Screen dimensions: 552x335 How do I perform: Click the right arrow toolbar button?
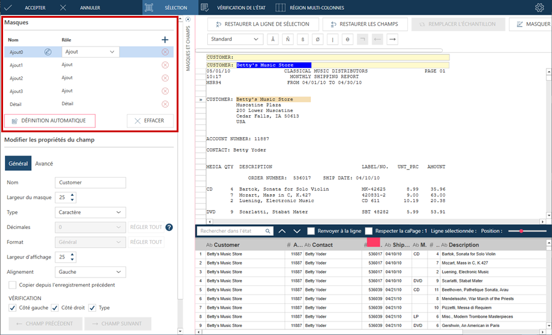[x=393, y=39]
